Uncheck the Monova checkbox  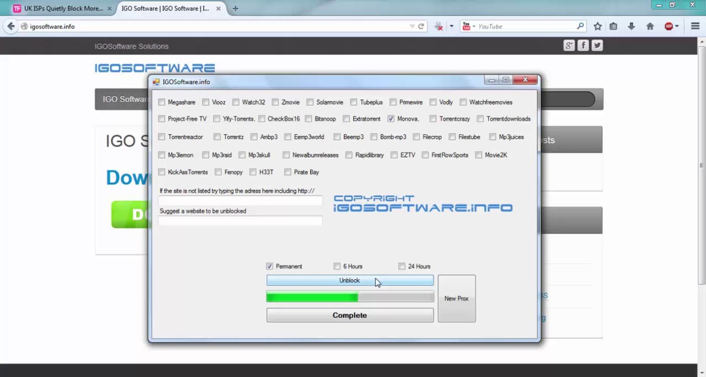(391, 119)
